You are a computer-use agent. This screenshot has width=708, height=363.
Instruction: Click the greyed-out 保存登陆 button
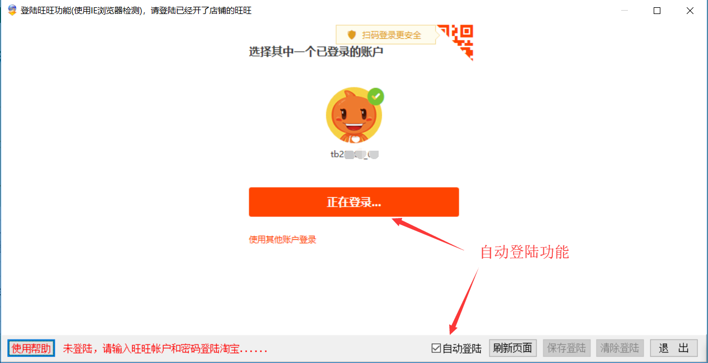click(x=566, y=348)
